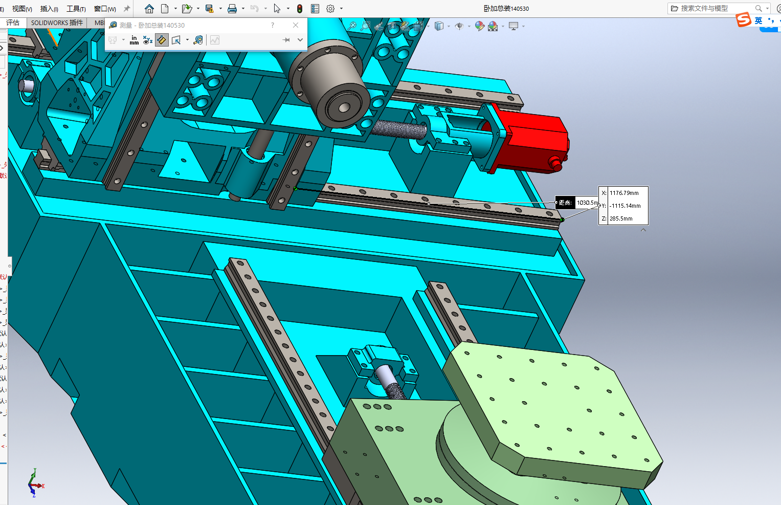Toggle Show XYZ Measurements in Measure dialog
The width and height of the screenshot is (781, 505).
148,40
